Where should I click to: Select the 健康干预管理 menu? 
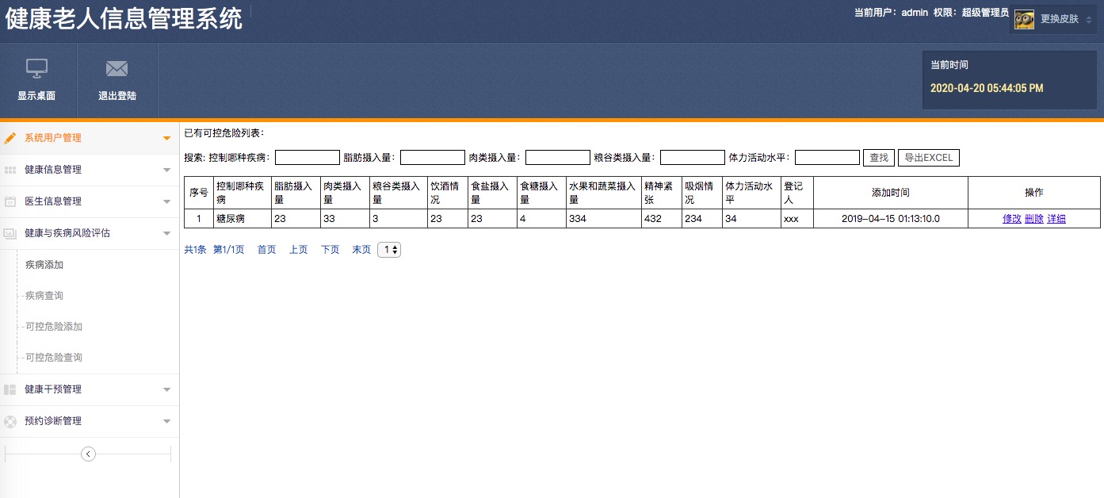pyautogui.click(x=53, y=389)
